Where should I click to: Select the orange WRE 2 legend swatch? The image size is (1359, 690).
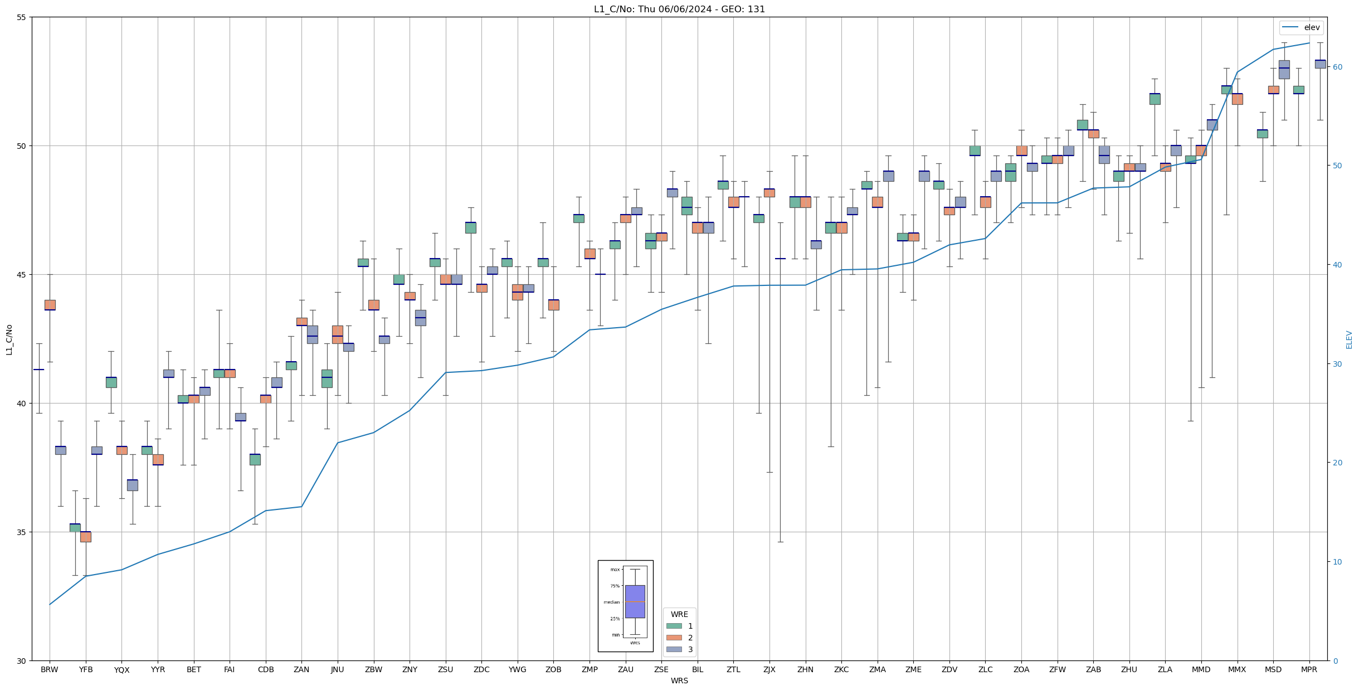click(674, 638)
